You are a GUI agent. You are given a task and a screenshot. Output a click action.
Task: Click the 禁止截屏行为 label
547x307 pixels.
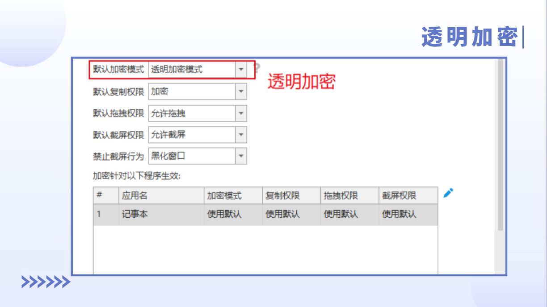point(118,156)
